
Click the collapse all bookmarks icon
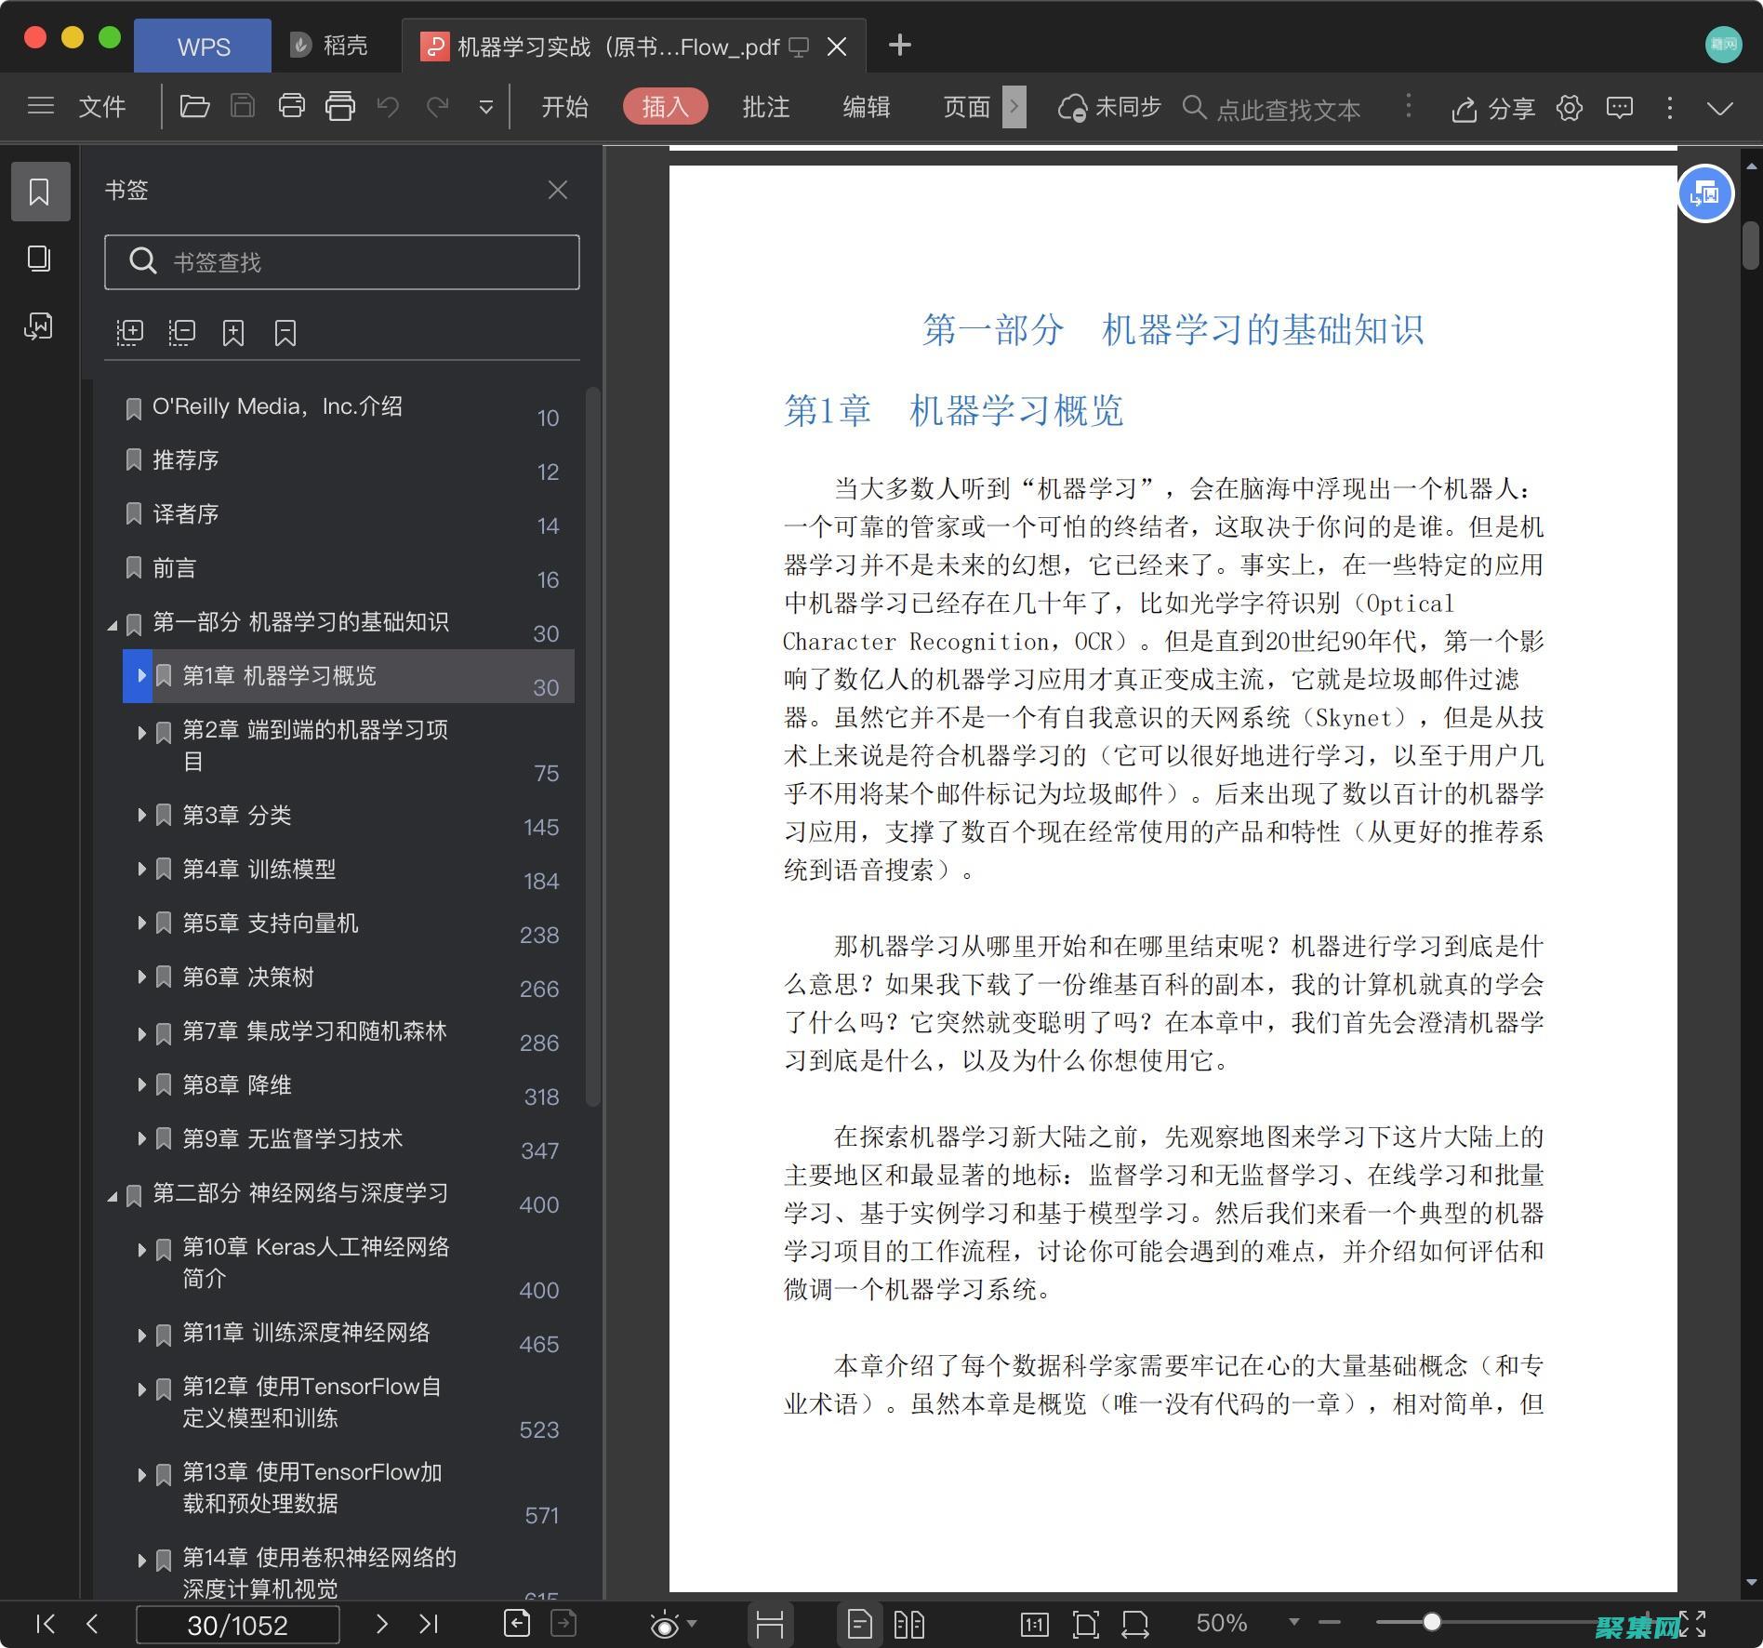click(x=182, y=332)
